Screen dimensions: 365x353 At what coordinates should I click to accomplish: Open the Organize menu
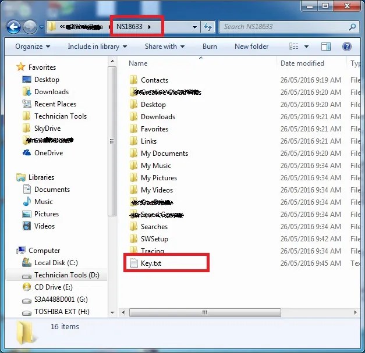pos(33,47)
